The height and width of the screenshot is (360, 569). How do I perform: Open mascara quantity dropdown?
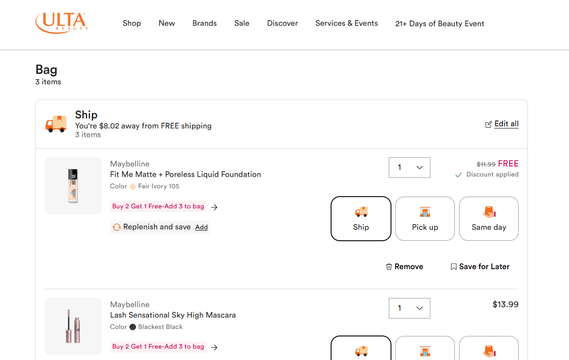coord(409,308)
